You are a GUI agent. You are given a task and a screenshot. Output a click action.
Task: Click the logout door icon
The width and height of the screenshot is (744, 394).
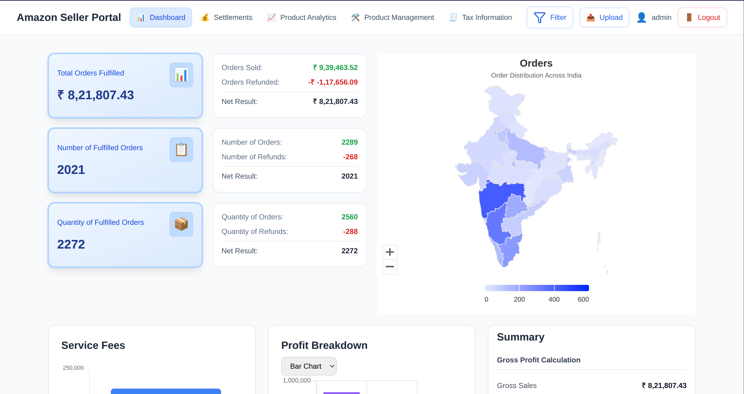pos(689,17)
